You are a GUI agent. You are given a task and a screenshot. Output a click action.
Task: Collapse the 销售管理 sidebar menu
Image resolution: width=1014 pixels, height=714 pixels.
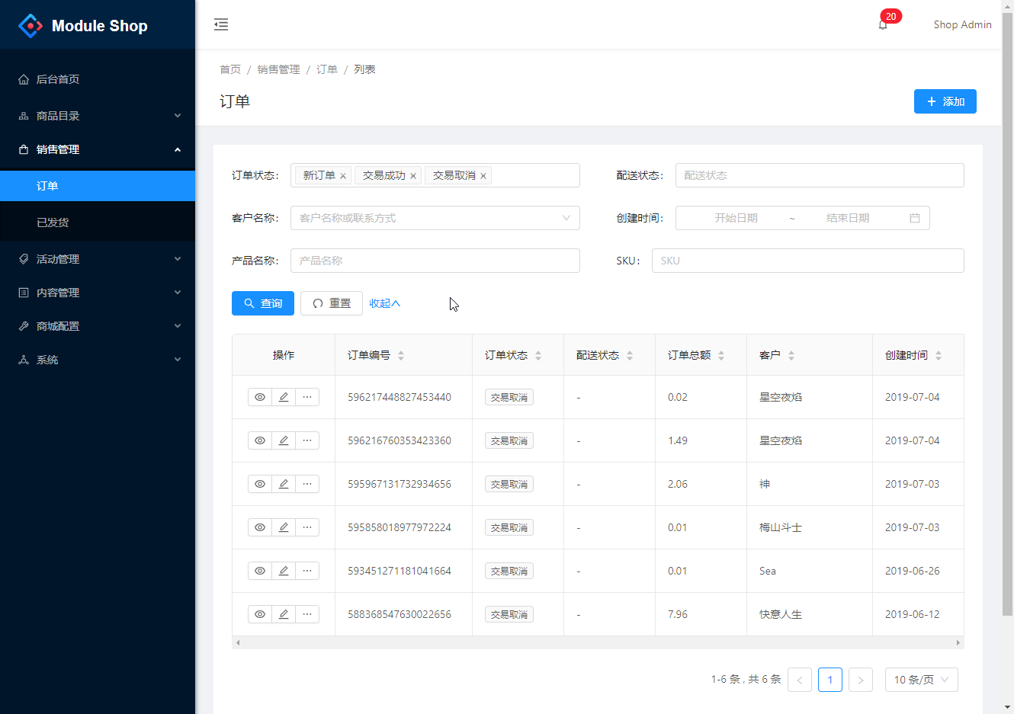98,149
